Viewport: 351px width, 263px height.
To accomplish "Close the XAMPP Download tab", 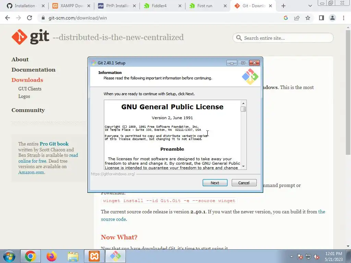I will pos(89,6).
